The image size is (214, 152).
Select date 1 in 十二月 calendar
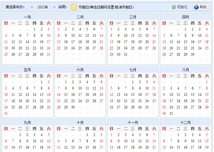click(x=178, y=135)
